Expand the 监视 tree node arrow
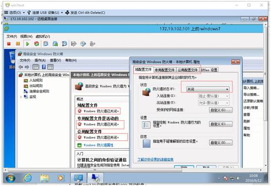Viewport: 271px width, 186px height. (21, 97)
